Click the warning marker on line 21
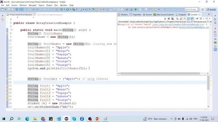Image resolution: width=218 pixels, height=122 pixels. coord(7,79)
